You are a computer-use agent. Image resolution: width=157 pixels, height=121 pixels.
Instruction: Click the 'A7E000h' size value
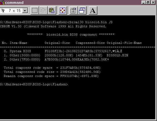click(51, 60)
